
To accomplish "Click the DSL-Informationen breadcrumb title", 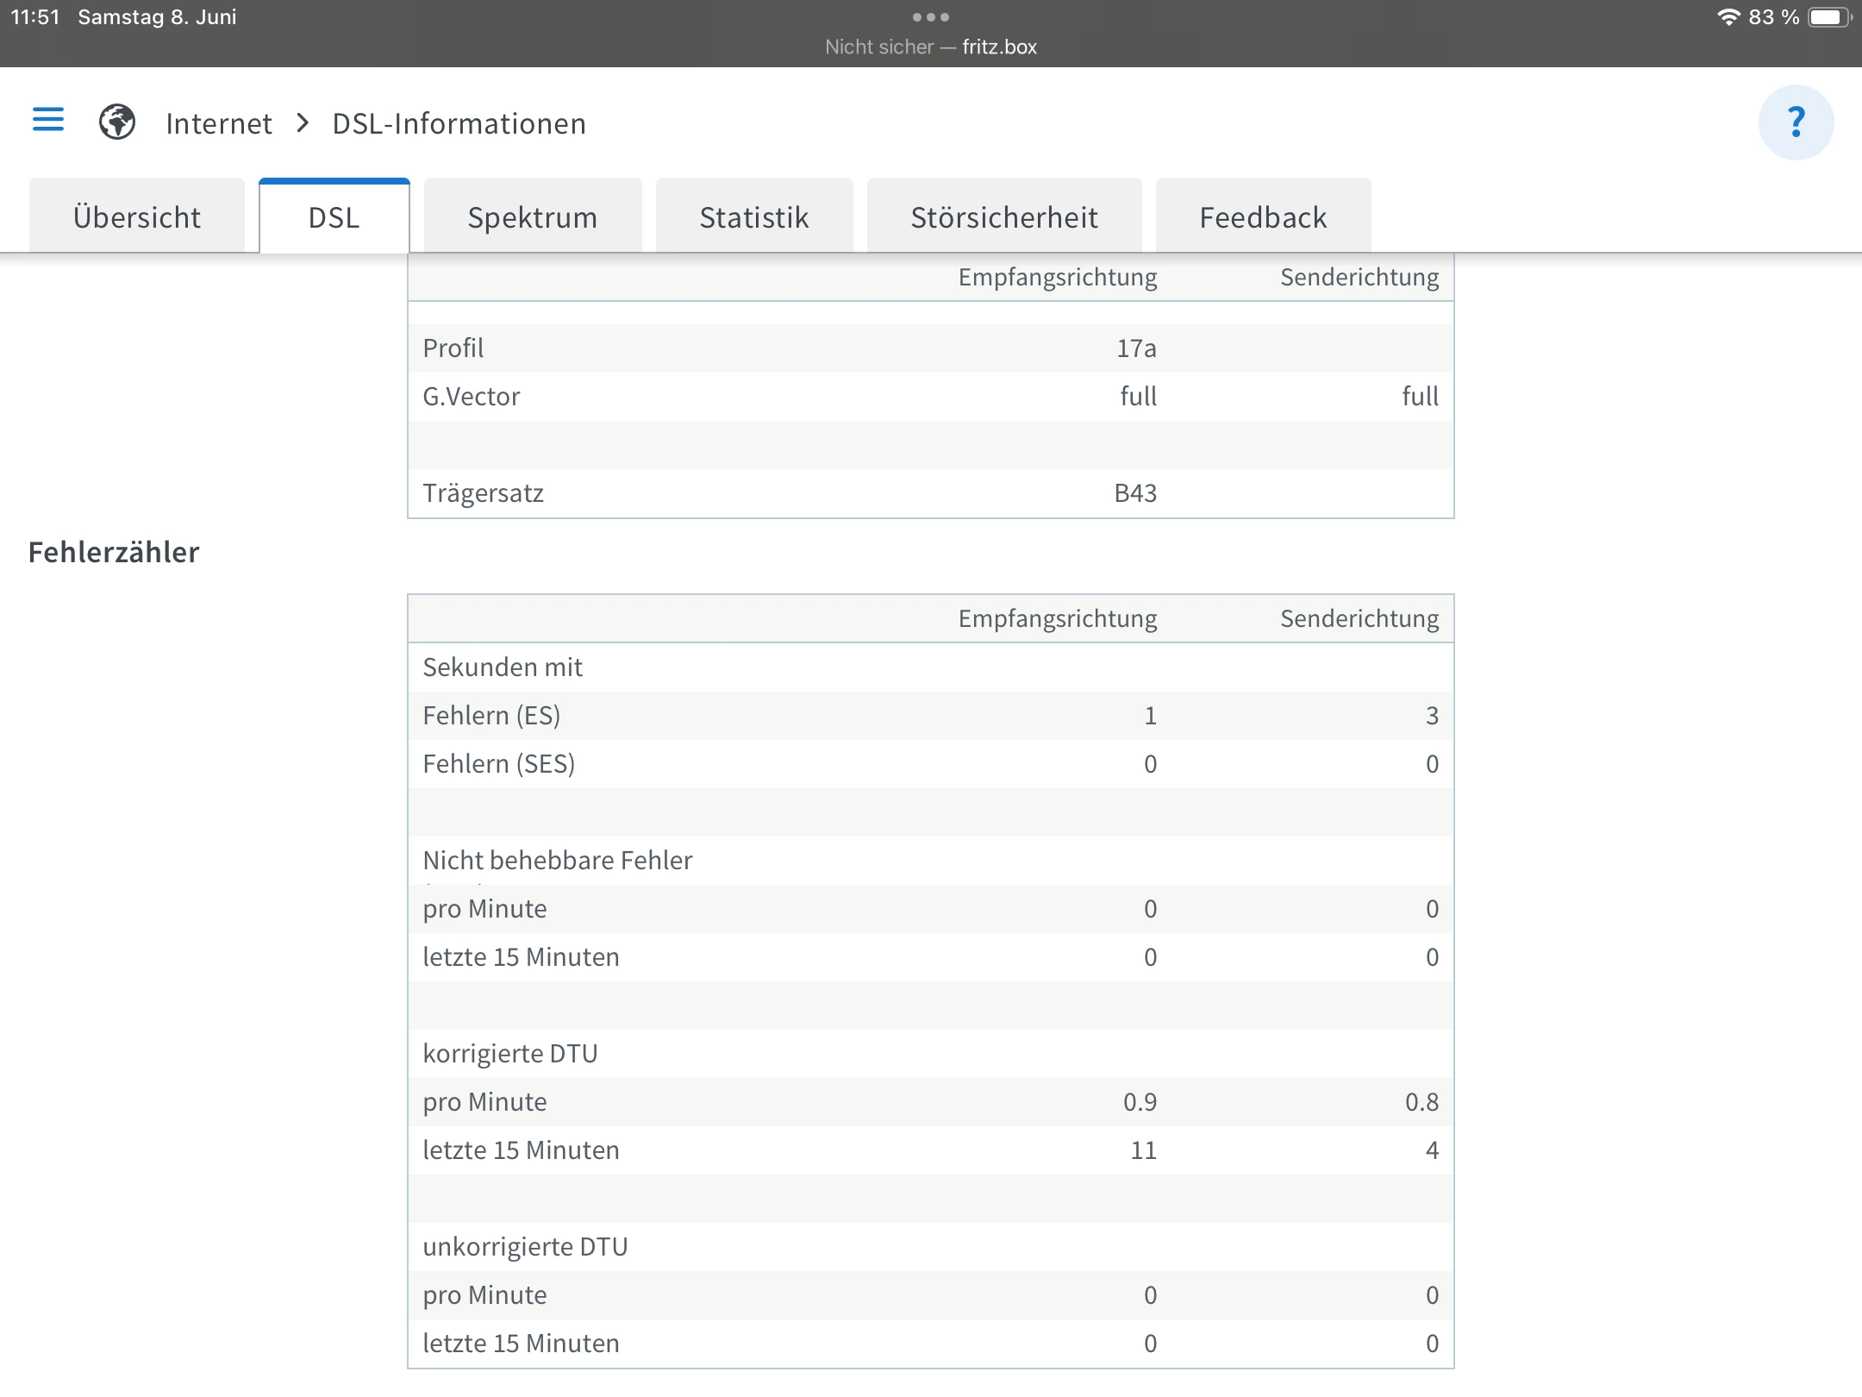I will [x=459, y=123].
